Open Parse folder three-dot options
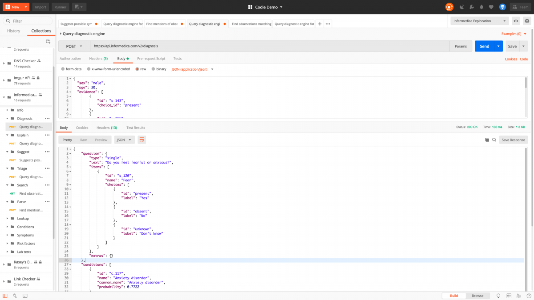Image resolution: width=534 pixels, height=300 pixels. (x=47, y=202)
